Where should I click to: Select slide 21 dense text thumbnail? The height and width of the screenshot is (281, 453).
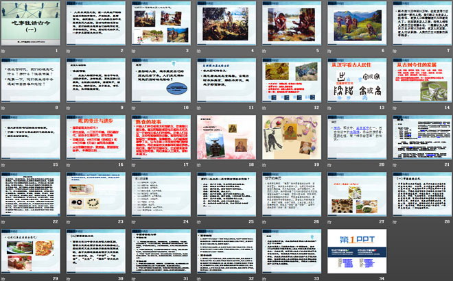pos(422,137)
